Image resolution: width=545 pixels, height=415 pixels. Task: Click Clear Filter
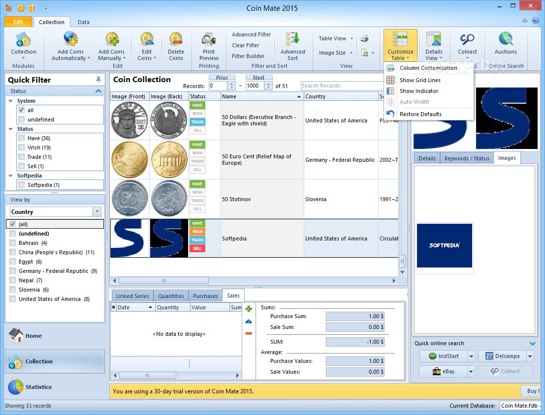click(x=245, y=45)
